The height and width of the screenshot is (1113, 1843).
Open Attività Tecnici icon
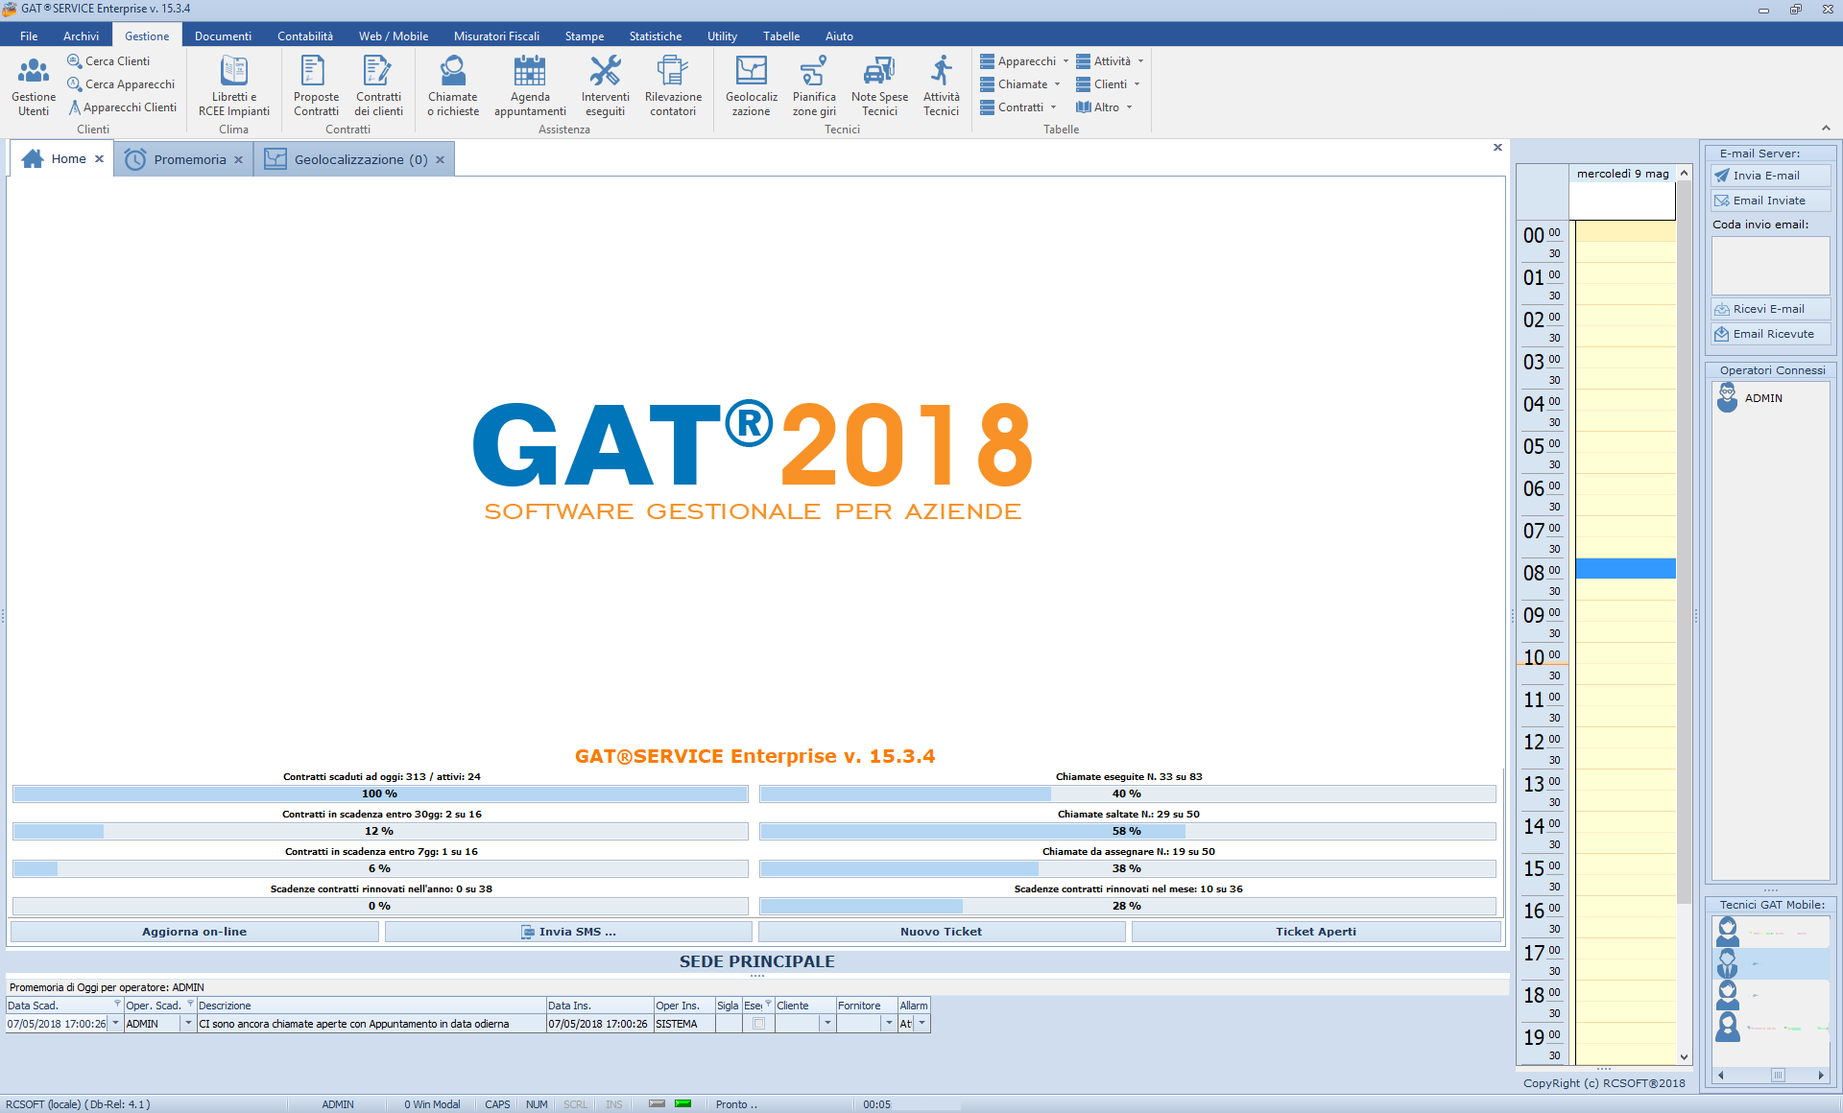pos(941,85)
